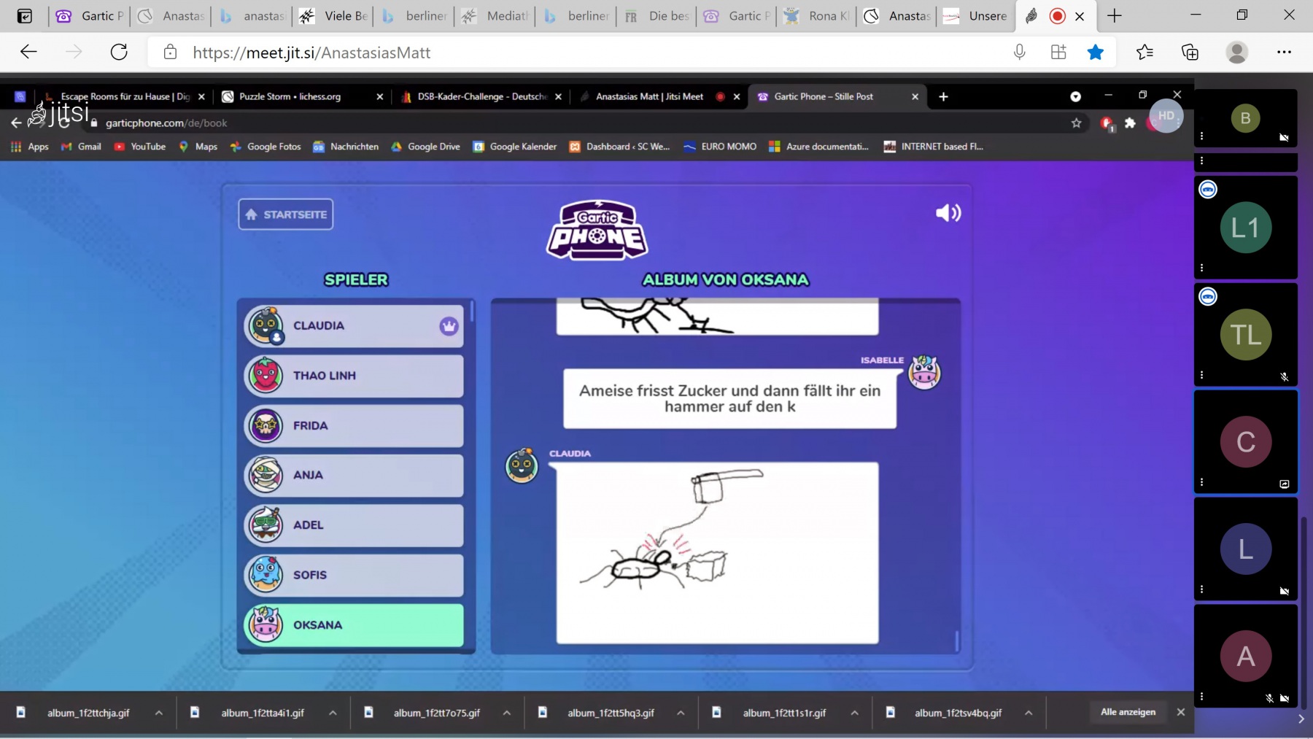Open Edge Collections icon

(x=1190, y=52)
